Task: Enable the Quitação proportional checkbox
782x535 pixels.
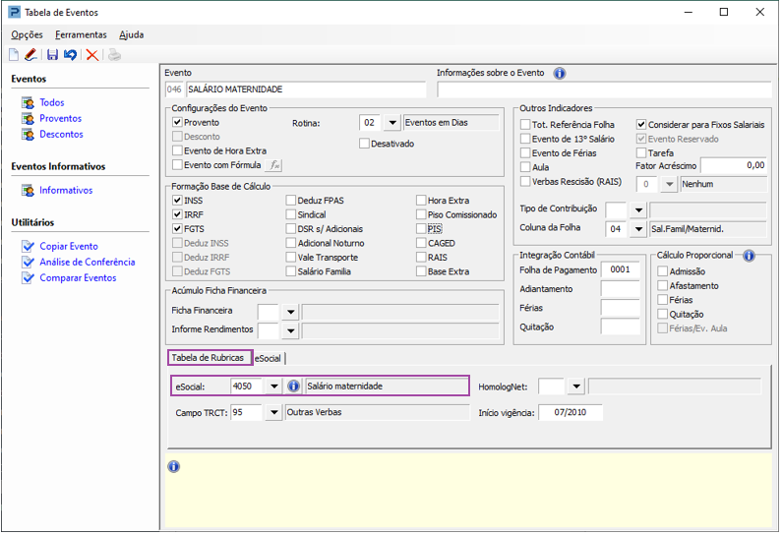Action: click(x=662, y=314)
